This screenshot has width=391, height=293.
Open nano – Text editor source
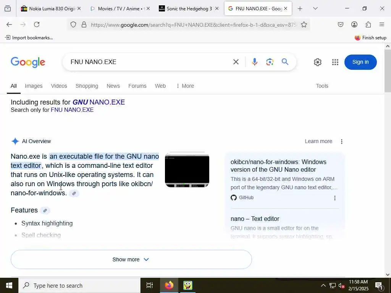(x=255, y=219)
